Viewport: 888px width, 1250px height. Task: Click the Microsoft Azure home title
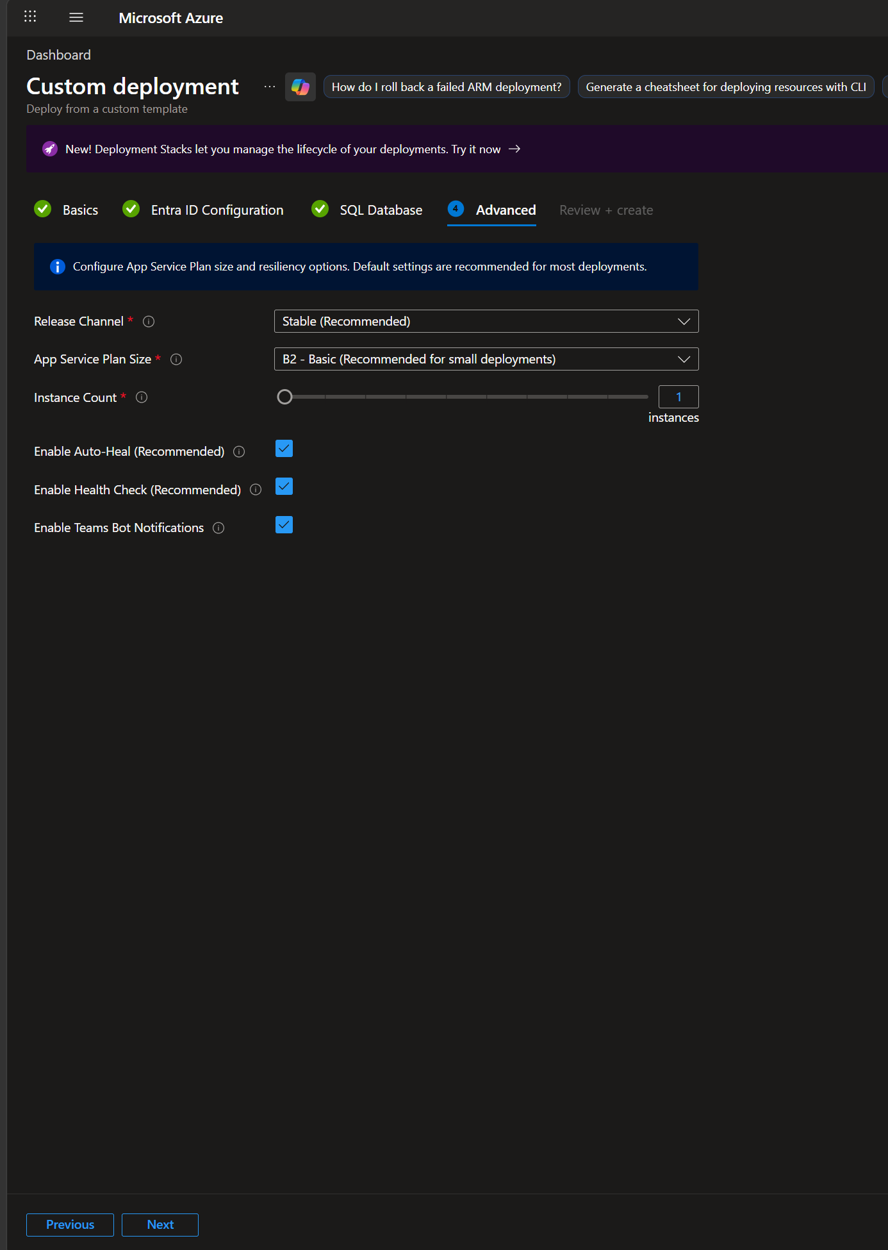point(171,18)
